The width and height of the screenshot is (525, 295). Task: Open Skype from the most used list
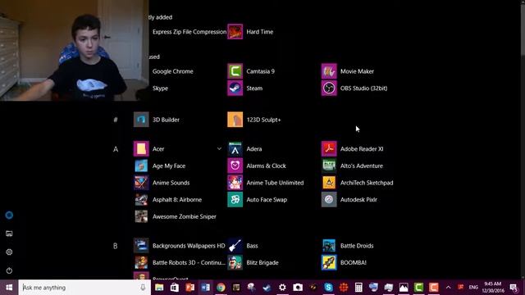coord(160,88)
